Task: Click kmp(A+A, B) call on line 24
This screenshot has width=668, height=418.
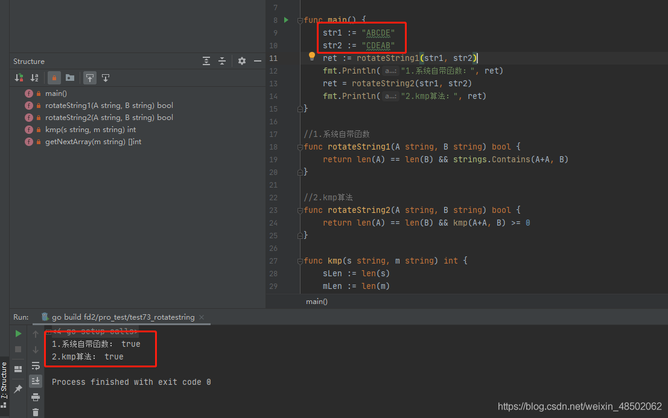Action: (479, 223)
